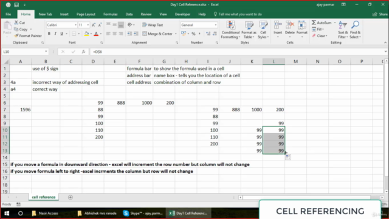Image resolution: width=389 pixels, height=219 pixels.
Task: Click row 7 header
Action: 5,109
